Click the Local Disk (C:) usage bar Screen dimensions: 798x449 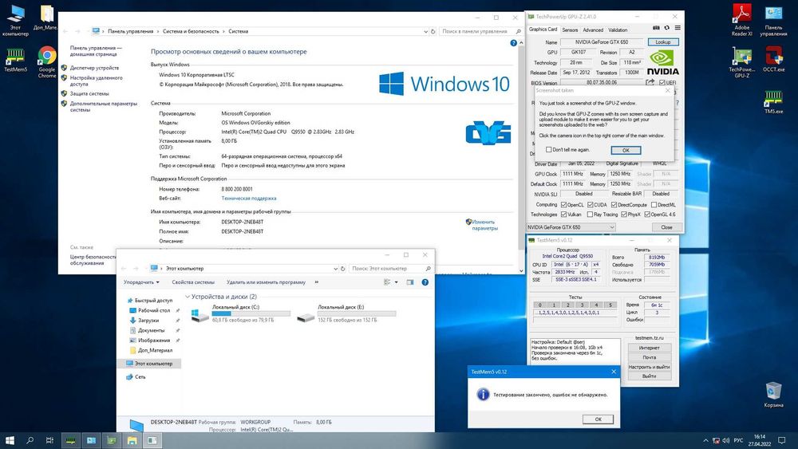click(251, 313)
